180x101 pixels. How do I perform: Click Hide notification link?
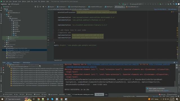pyautogui.click(x=172, y=9)
